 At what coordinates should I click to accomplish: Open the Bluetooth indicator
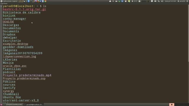[x=113, y=1]
